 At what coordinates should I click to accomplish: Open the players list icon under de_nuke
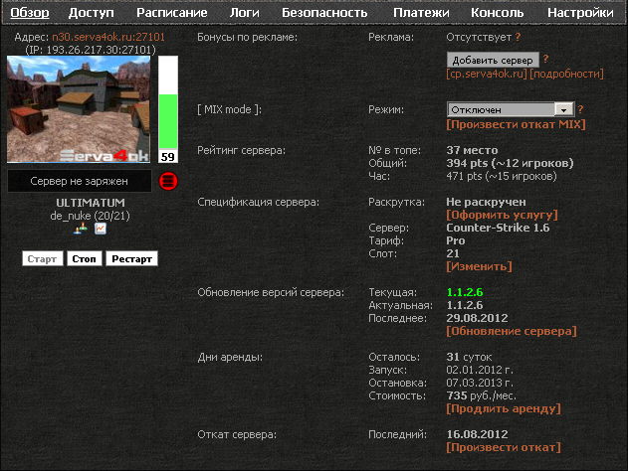tap(81, 229)
